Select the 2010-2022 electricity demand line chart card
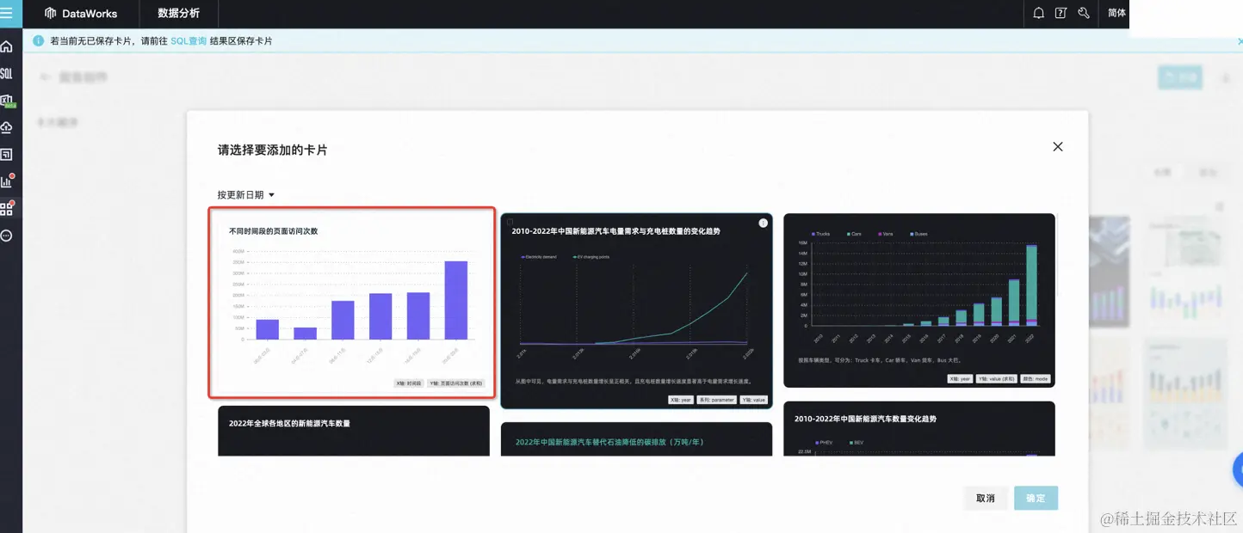The width and height of the screenshot is (1243, 533). tap(636, 311)
